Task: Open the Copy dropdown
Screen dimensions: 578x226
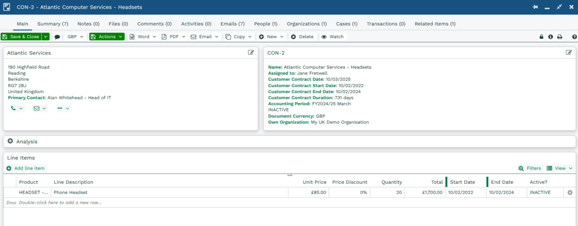Action: click(239, 37)
